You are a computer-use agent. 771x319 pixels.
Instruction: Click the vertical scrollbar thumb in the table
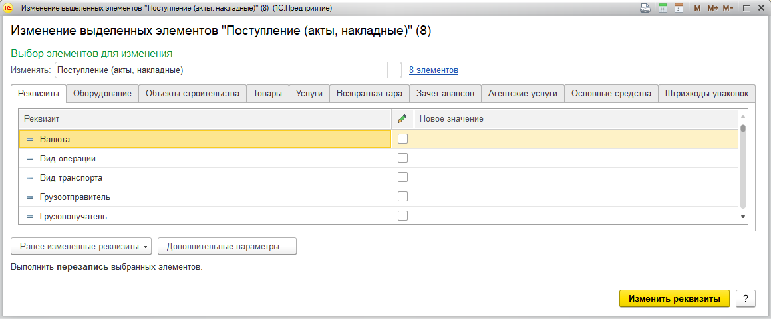743,129
